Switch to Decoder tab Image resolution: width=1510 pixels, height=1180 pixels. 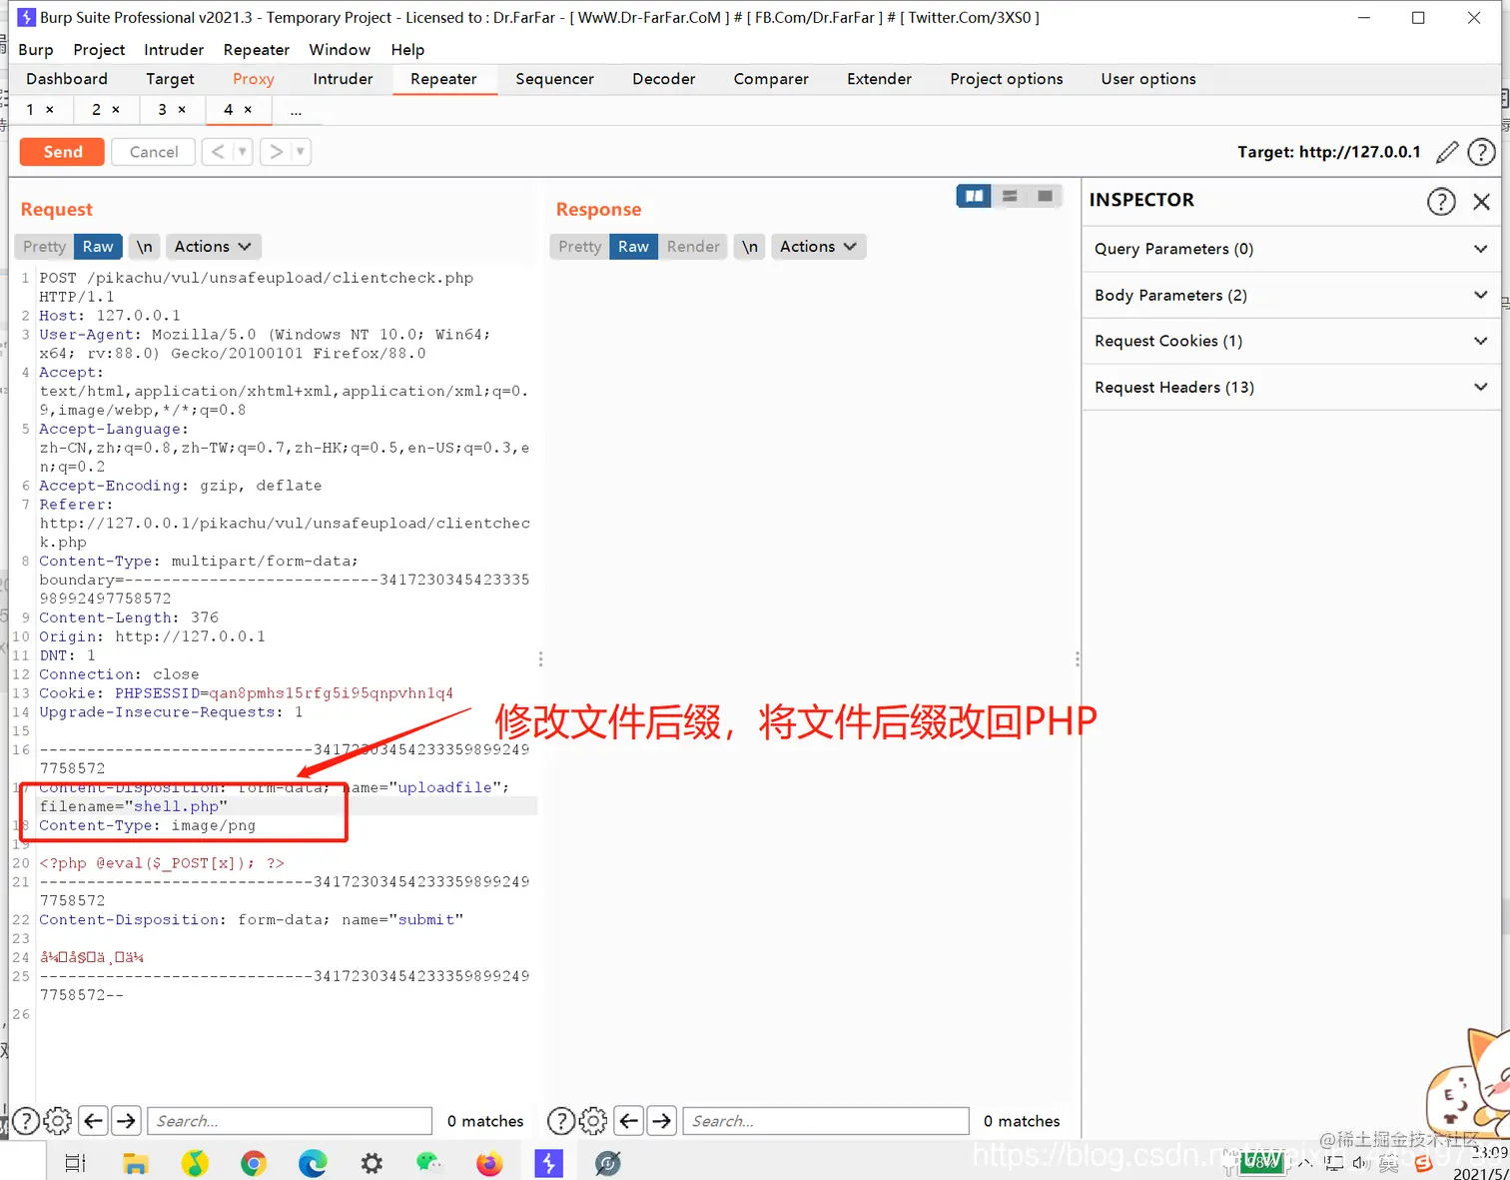[x=663, y=79]
